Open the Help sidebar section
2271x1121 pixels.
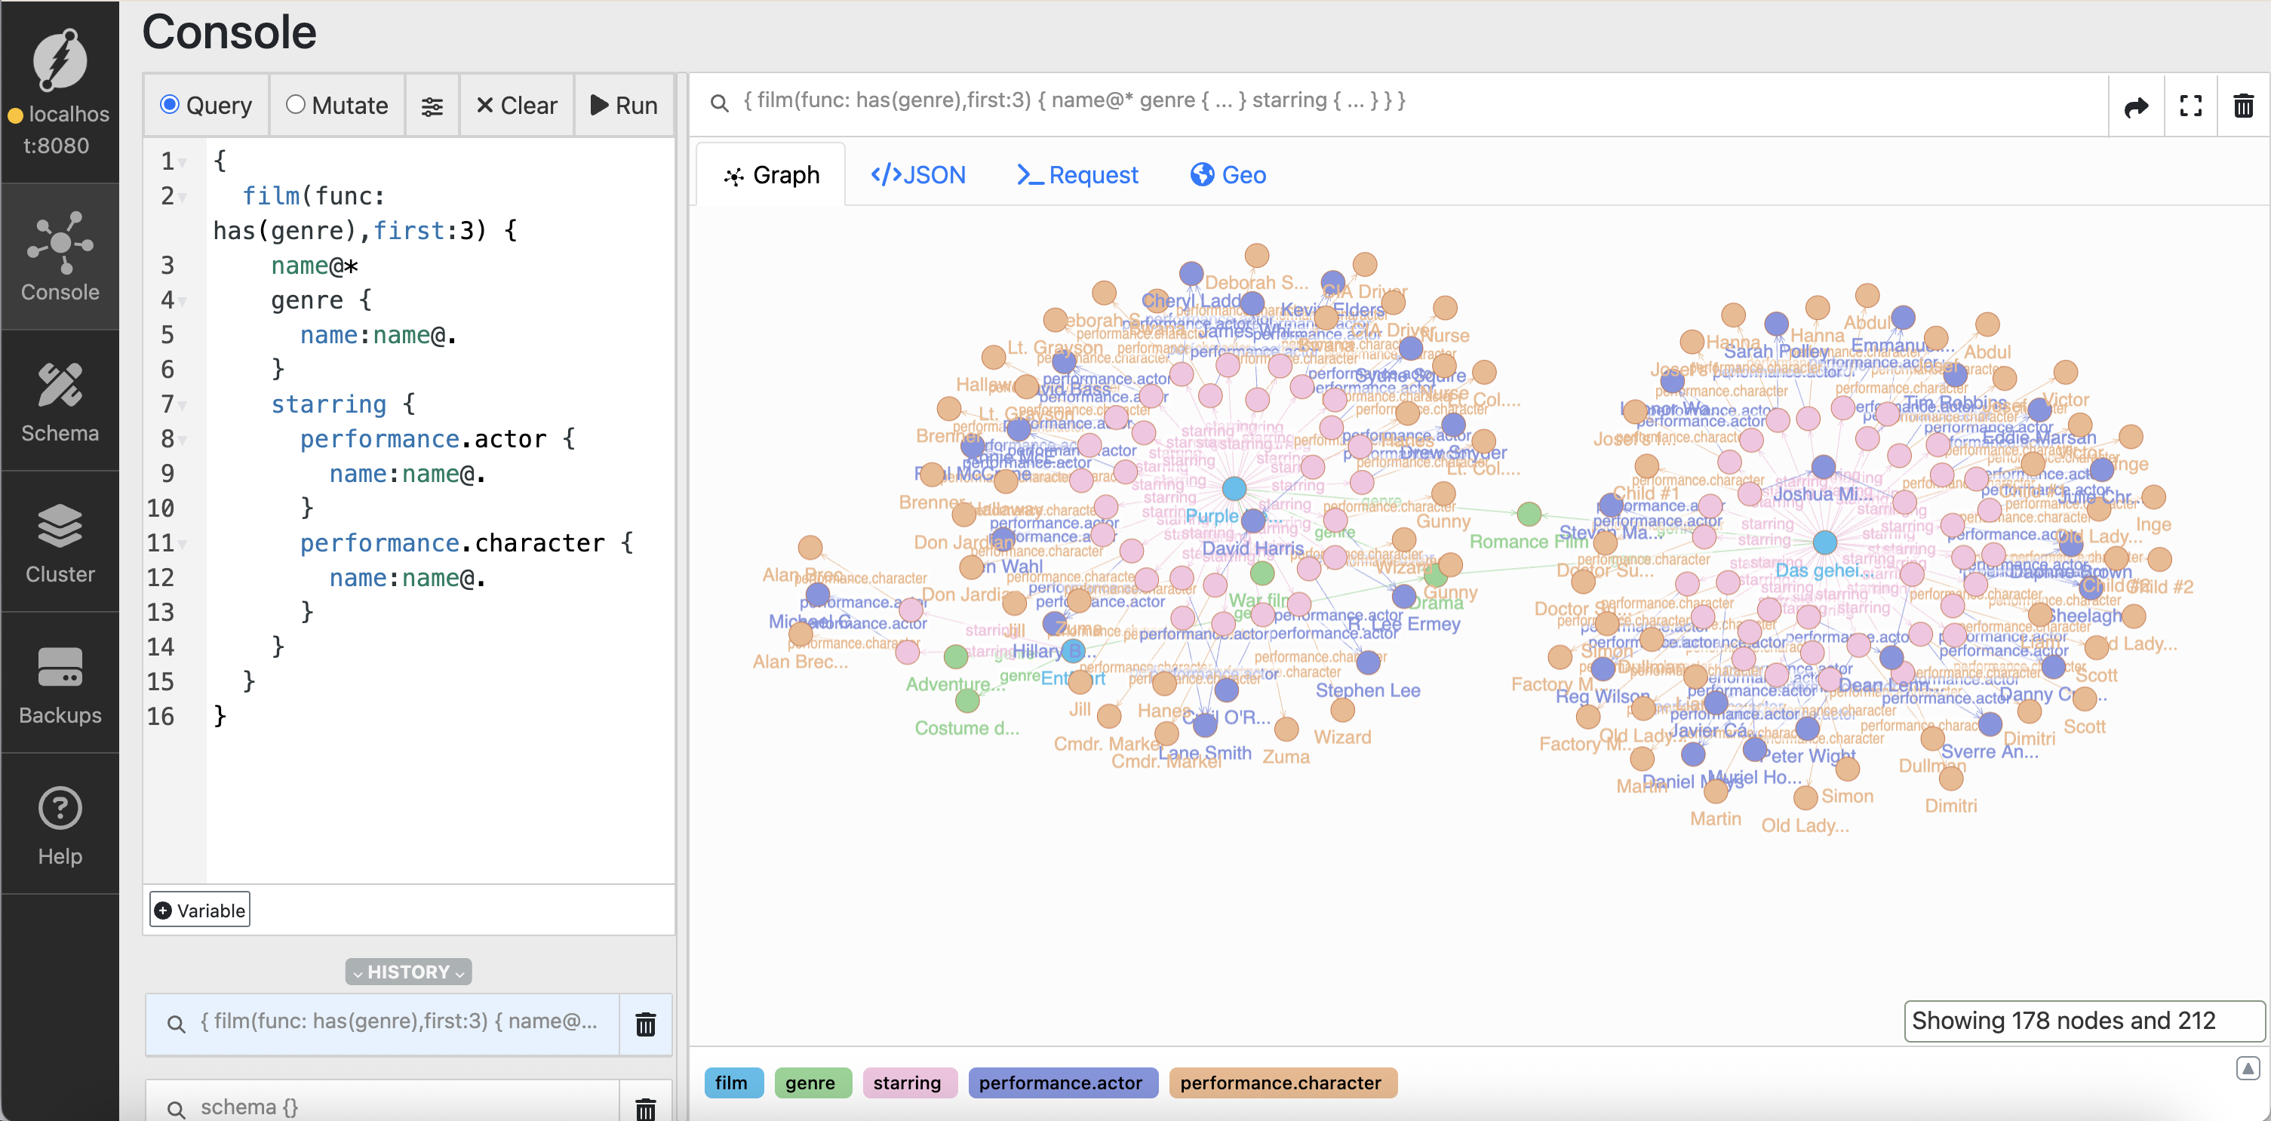point(60,824)
